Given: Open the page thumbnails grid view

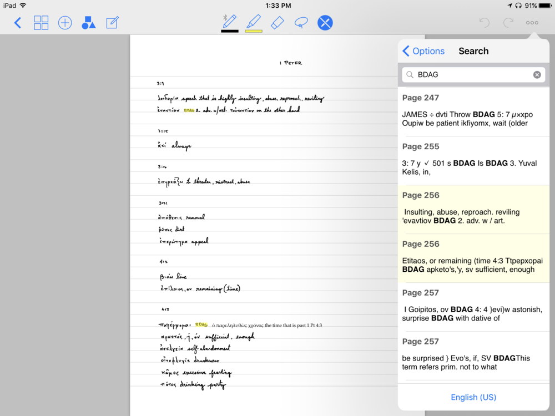Looking at the screenshot, I should point(41,23).
